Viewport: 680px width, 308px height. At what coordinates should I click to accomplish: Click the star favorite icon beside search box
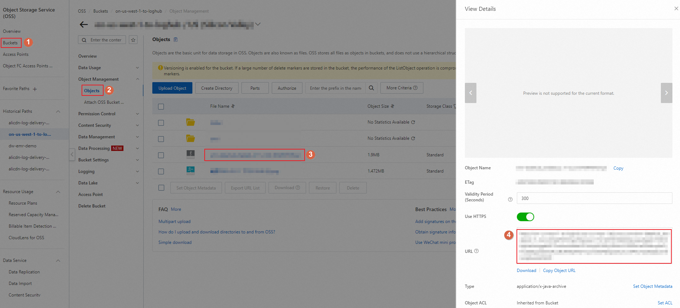tap(134, 40)
